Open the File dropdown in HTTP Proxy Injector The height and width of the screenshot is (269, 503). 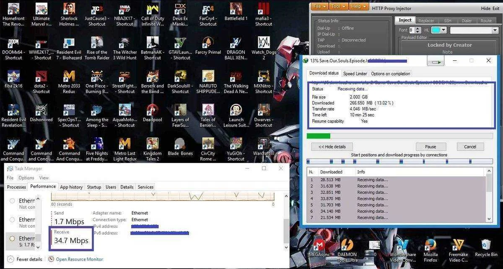(x=320, y=7)
